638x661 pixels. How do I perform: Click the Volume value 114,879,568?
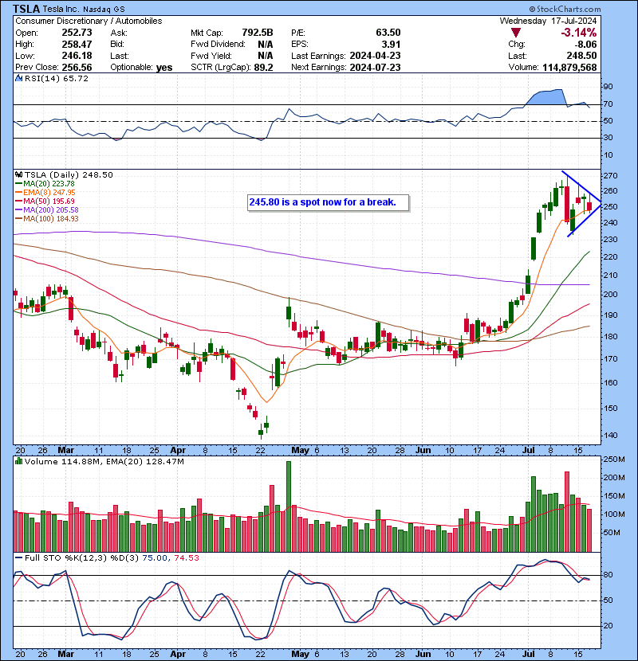[x=569, y=68]
